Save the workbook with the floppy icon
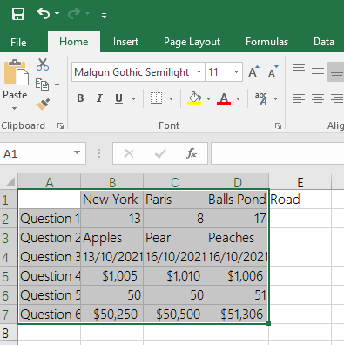Image resolution: width=344 pixels, height=345 pixels. click(18, 13)
